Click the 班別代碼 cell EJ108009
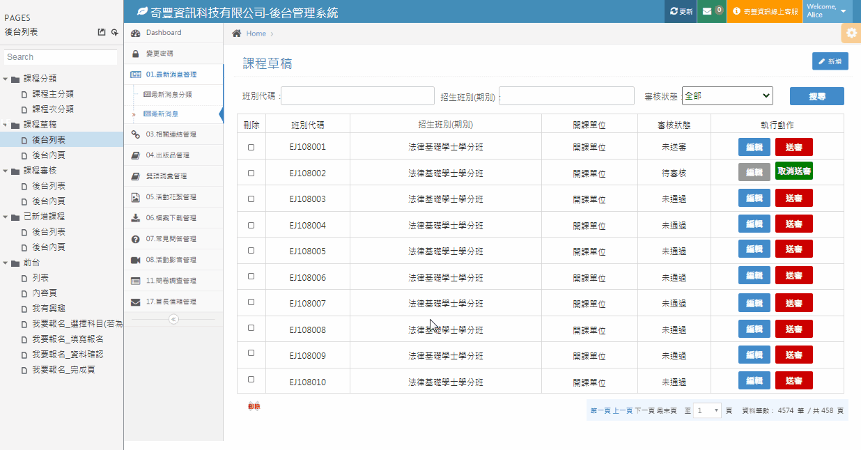This screenshot has height=450, width=861. click(x=307, y=356)
